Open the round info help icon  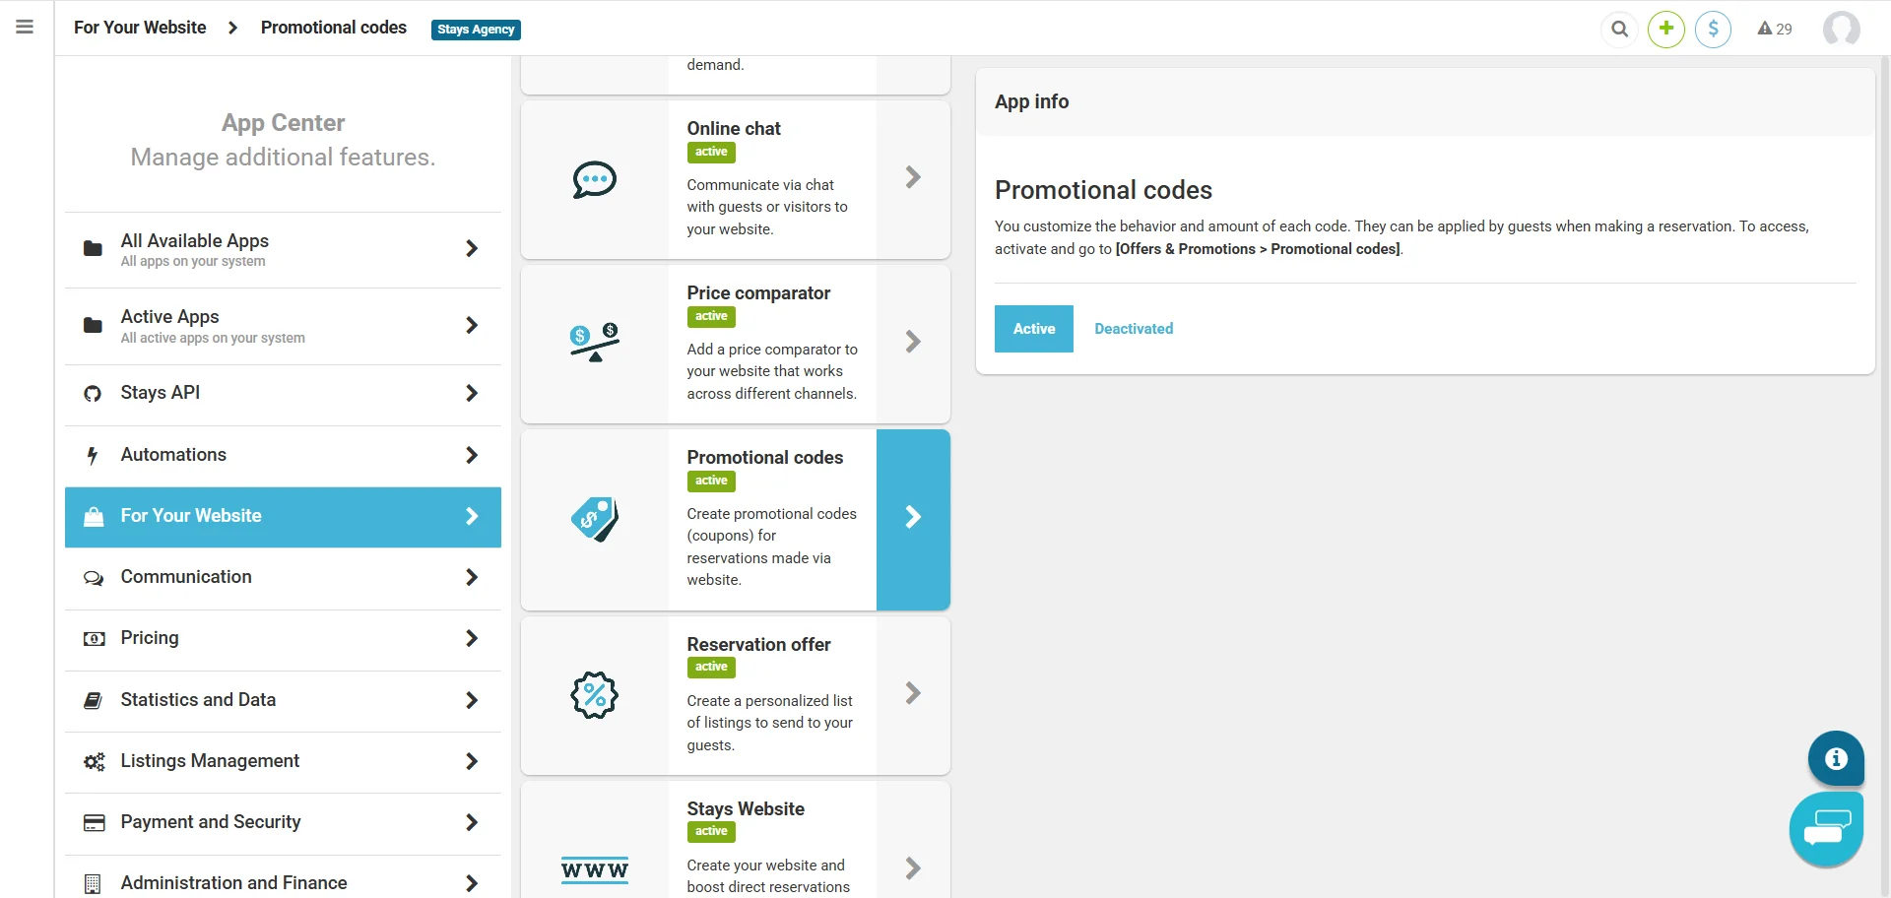point(1836,758)
